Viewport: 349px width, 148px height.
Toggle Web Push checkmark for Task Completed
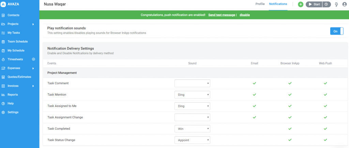[x=325, y=129]
